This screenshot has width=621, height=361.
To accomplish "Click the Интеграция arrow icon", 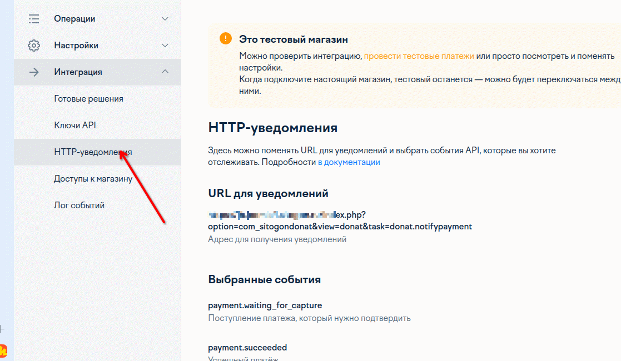I will point(34,72).
